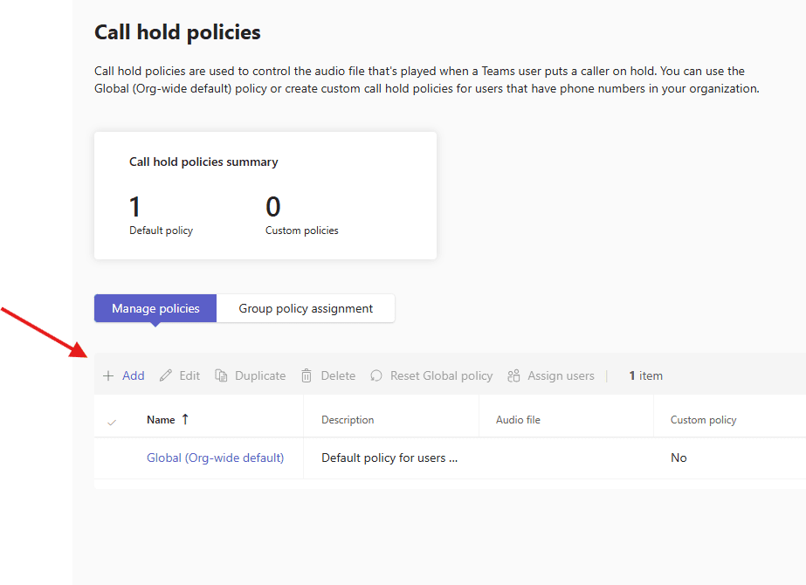Image resolution: width=806 pixels, height=585 pixels.
Task: Click the Description column header
Action: coord(348,420)
